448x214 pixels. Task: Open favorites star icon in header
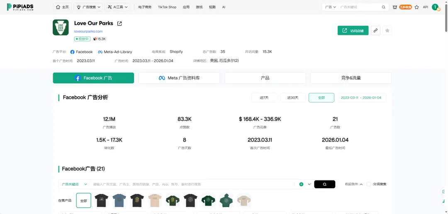(416, 7)
